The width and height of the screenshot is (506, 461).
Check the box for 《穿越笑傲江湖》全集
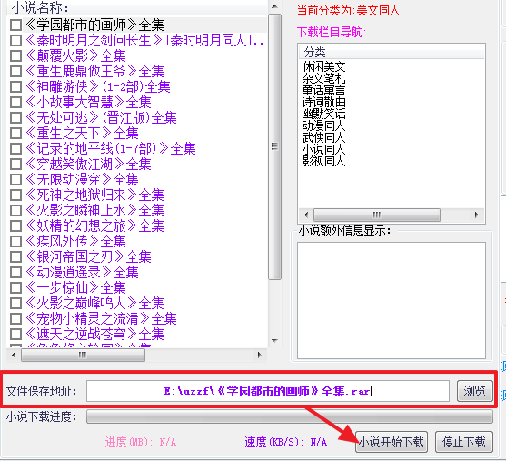tap(15, 164)
